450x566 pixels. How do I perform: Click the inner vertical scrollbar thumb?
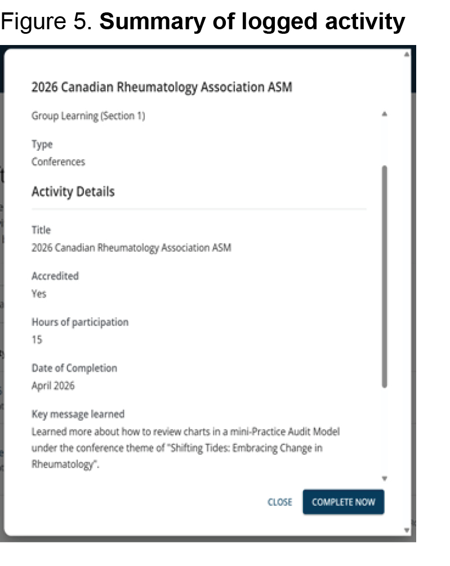[385, 276]
